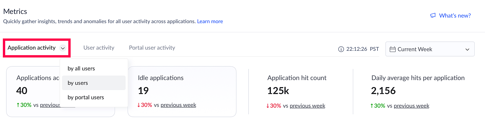Click the Application activity tab
Image resolution: width=485 pixels, height=124 pixels.
click(x=31, y=48)
